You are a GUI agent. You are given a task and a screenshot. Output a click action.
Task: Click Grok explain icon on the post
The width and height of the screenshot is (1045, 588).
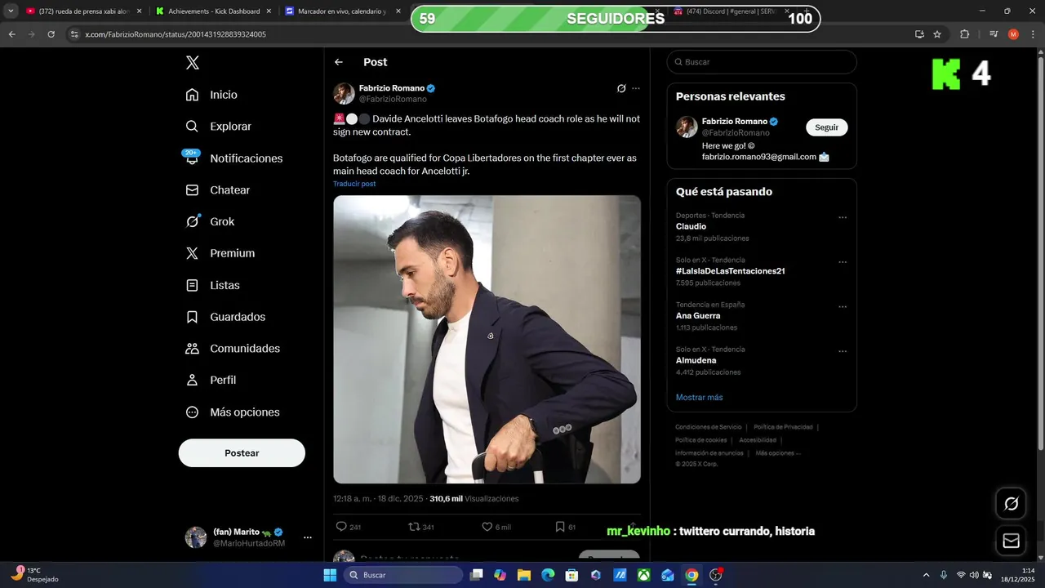(x=621, y=88)
